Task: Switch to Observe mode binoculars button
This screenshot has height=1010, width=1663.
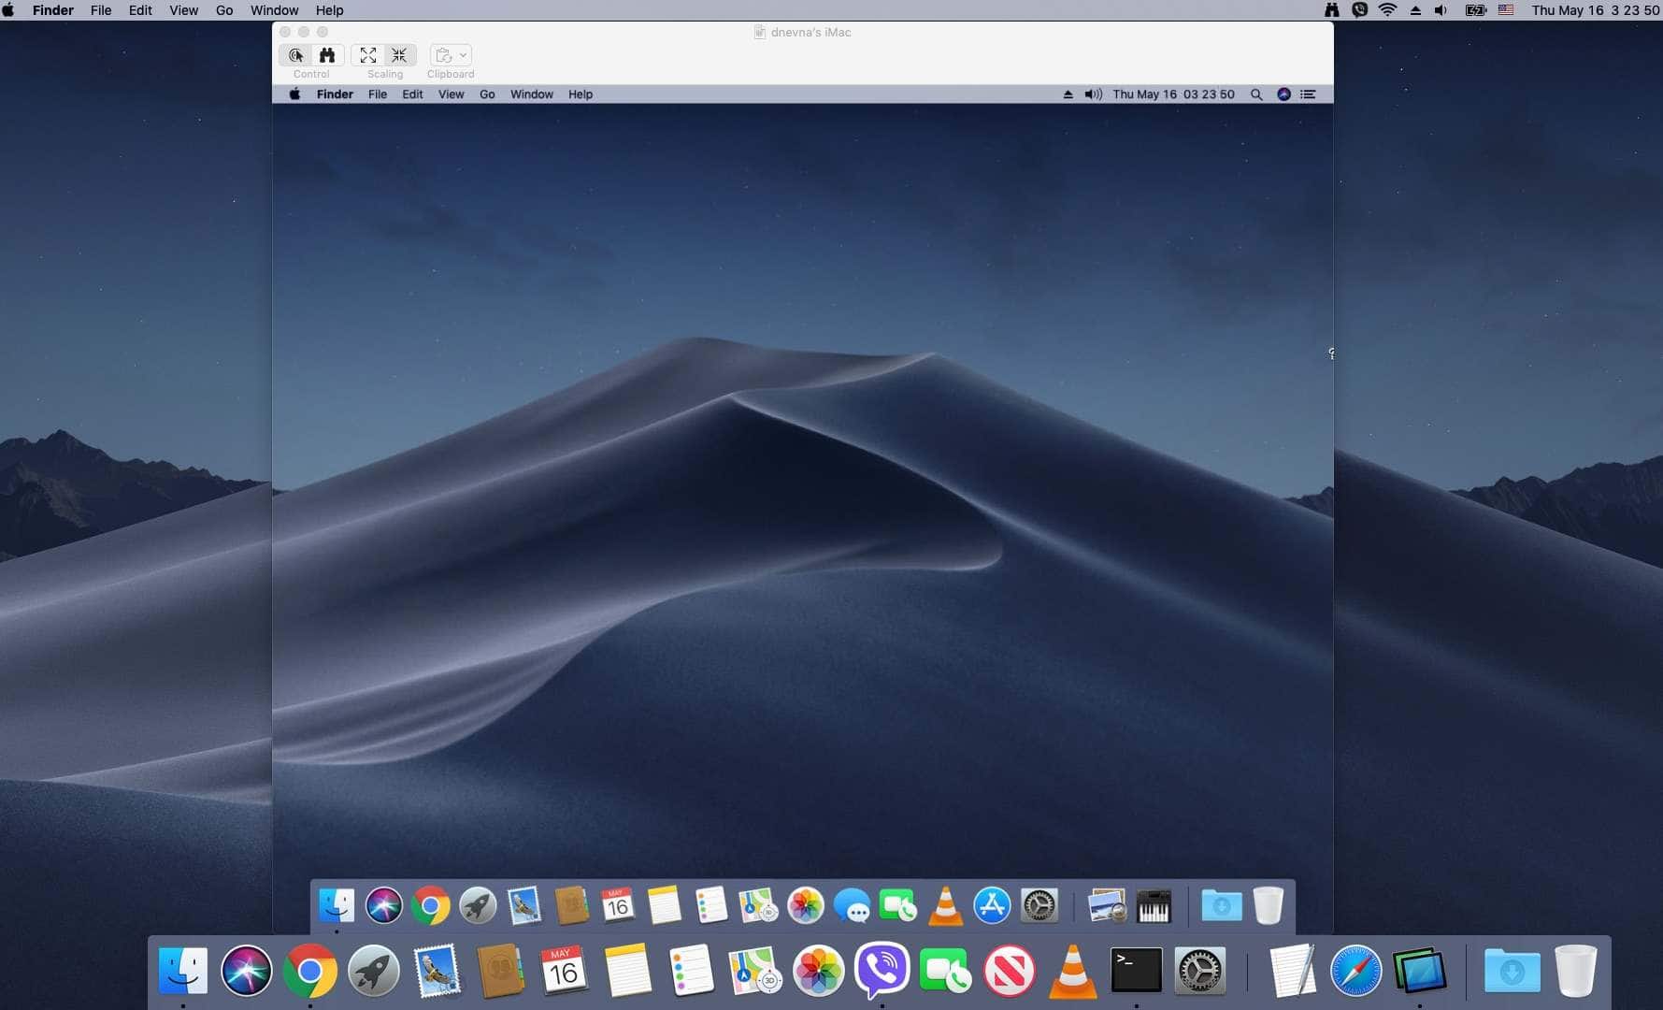Action: [327, 55]
